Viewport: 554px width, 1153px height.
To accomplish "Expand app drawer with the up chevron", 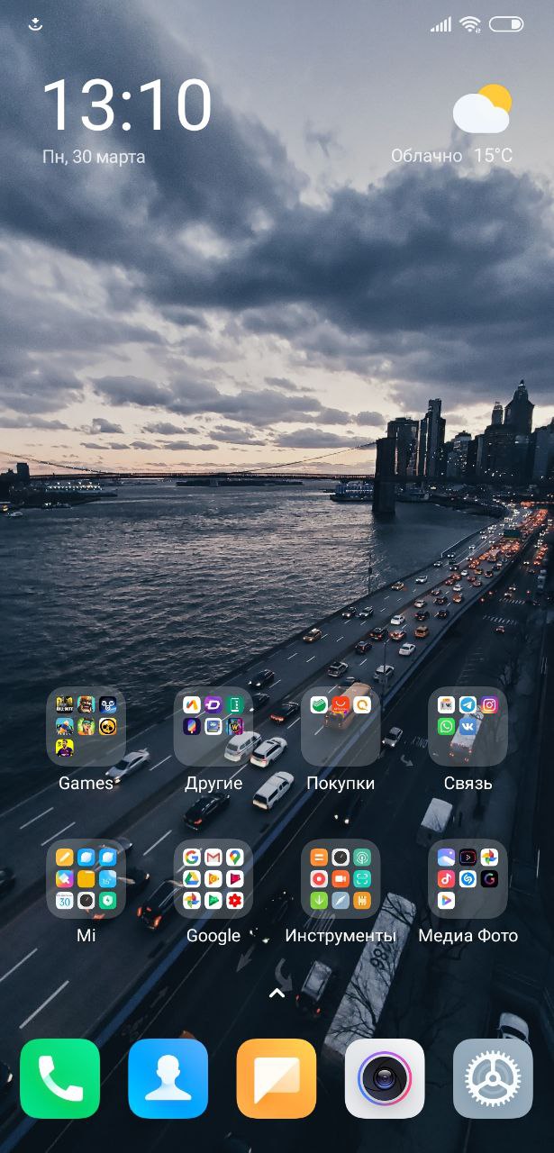I will (x=277, y=994).
